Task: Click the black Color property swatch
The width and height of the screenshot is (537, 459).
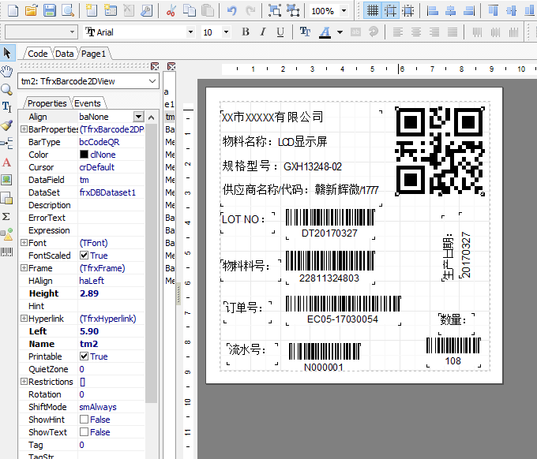Action: pyautogui.click(x=84, y=155)
